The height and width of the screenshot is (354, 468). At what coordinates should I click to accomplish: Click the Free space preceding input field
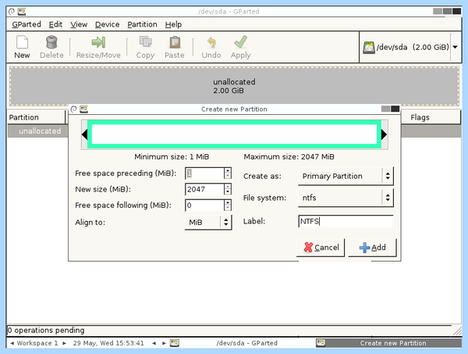[x=204, y=173]
